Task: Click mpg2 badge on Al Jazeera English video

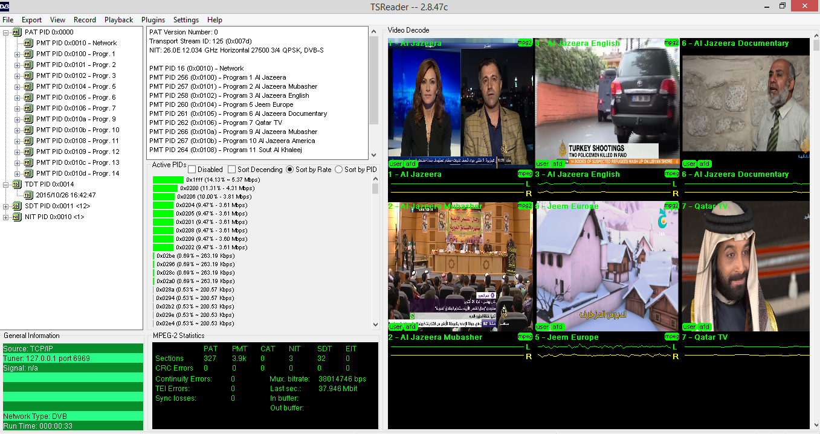Action: [671, 43]
